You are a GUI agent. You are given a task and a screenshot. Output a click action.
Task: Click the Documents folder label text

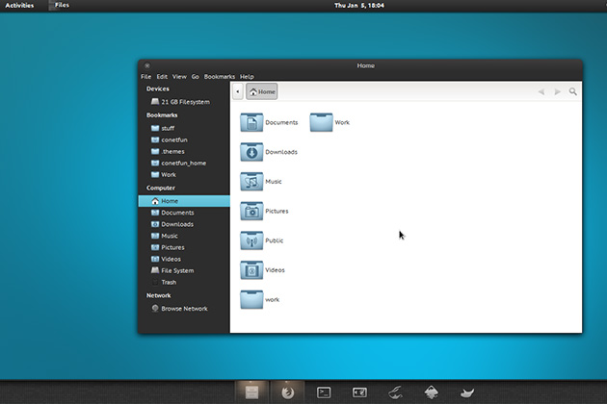coord(281,122)
